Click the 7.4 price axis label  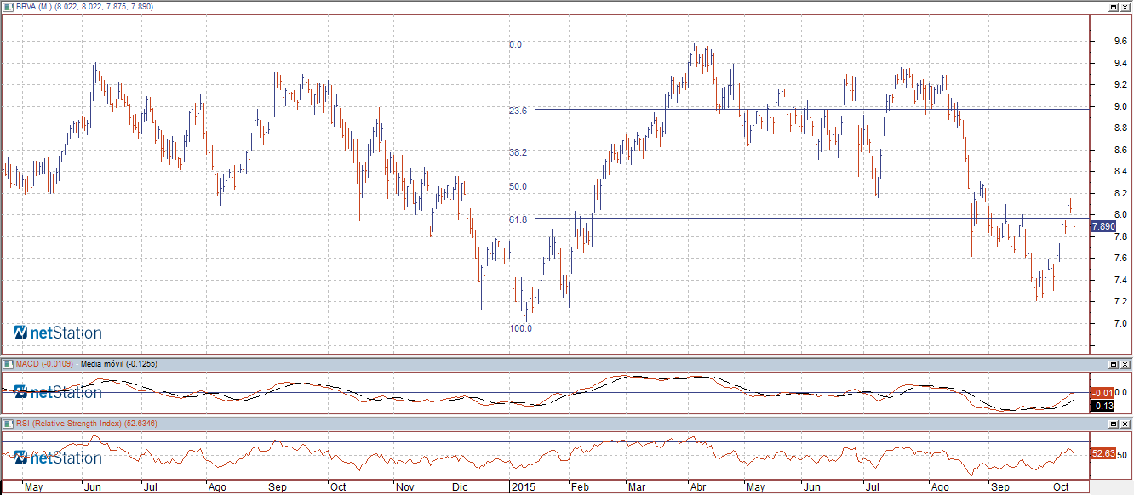click(1122, 280)
